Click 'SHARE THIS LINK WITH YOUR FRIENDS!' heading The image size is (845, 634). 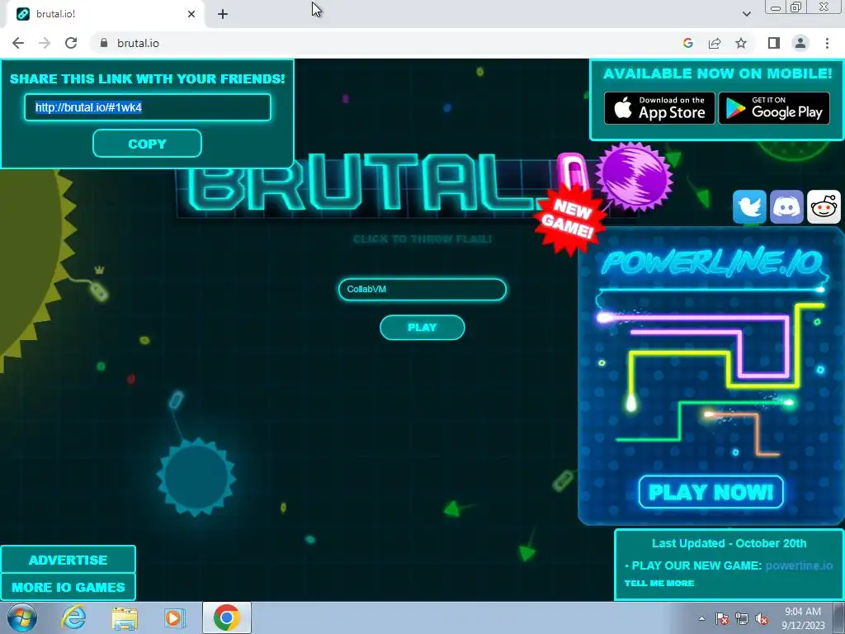click(x=147, y=78)
